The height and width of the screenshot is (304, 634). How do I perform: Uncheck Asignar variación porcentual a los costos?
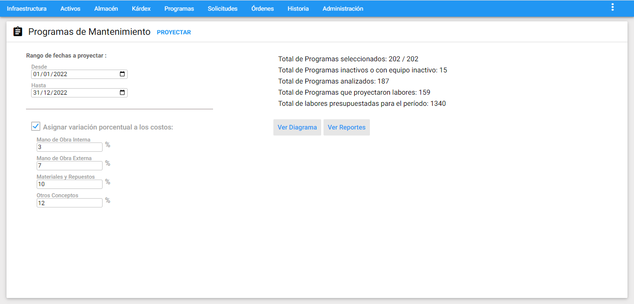click(36, 126)
